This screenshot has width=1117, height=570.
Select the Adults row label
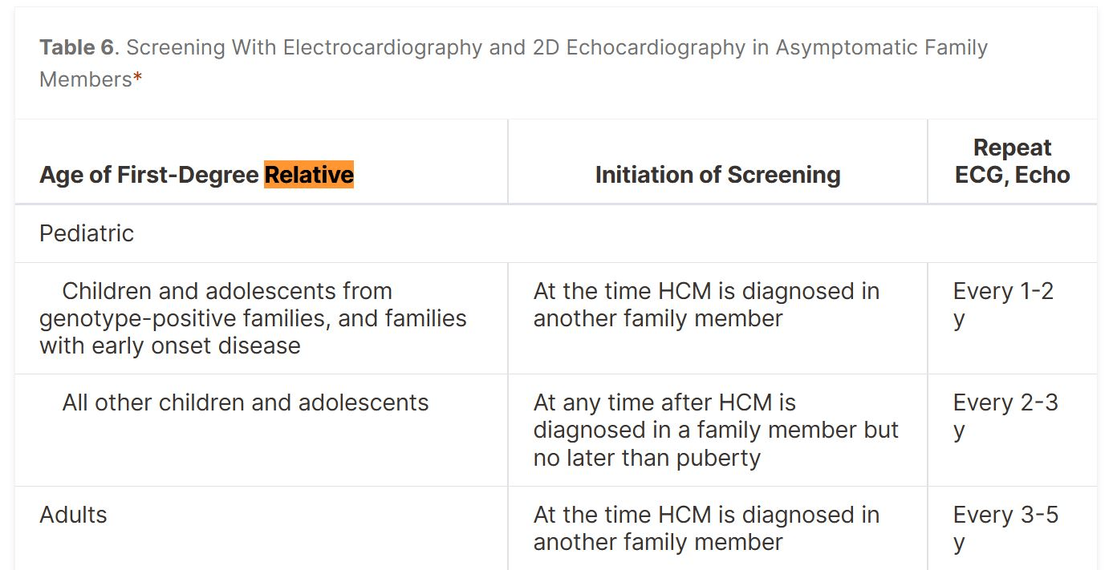click(x=73, y=514)
